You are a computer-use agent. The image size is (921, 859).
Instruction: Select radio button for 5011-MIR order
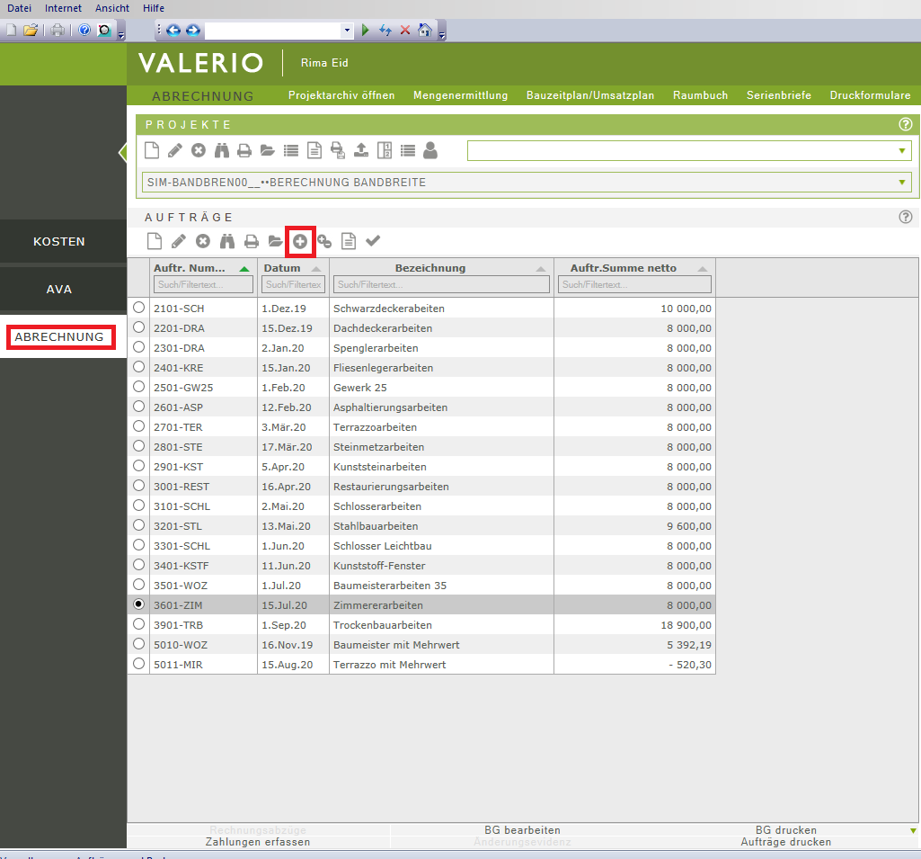138,664
